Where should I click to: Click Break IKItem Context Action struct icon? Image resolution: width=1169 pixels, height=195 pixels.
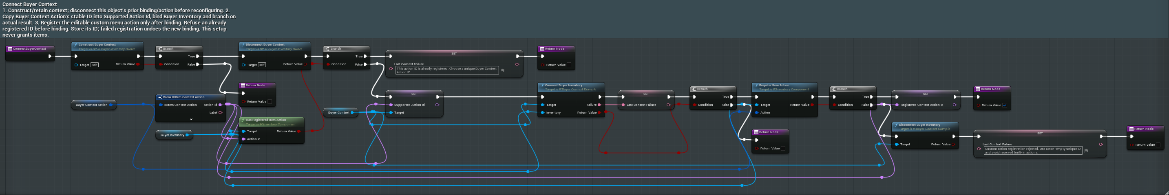pos(160,97)
